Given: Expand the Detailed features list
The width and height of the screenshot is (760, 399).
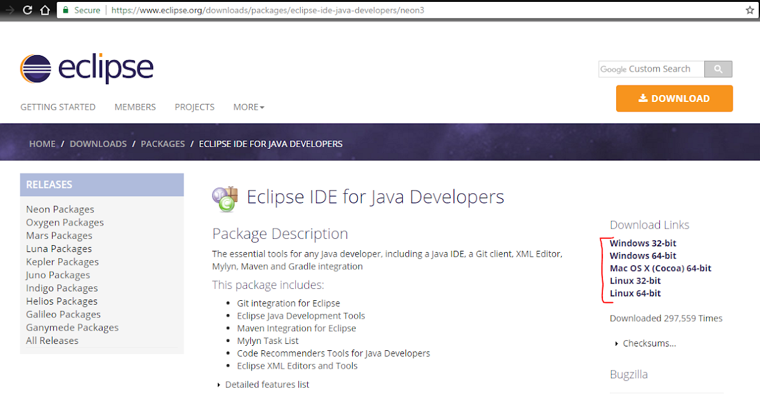Looking at the screenshot, I should click(263, 384).
